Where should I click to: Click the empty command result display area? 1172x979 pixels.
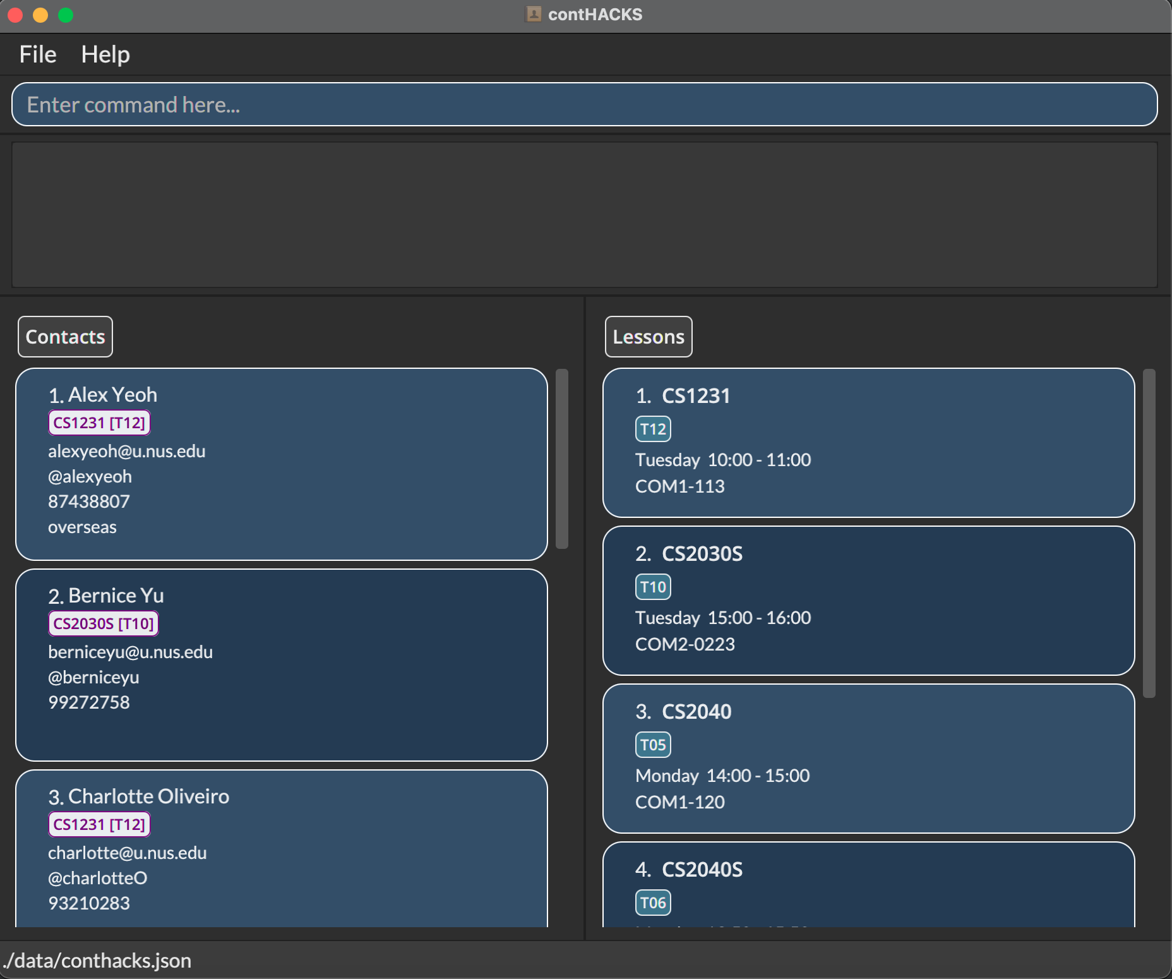click(x=584, y=215)
